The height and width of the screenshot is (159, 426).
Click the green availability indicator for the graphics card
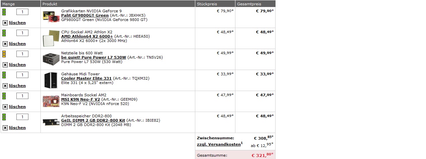pos(4,12)
